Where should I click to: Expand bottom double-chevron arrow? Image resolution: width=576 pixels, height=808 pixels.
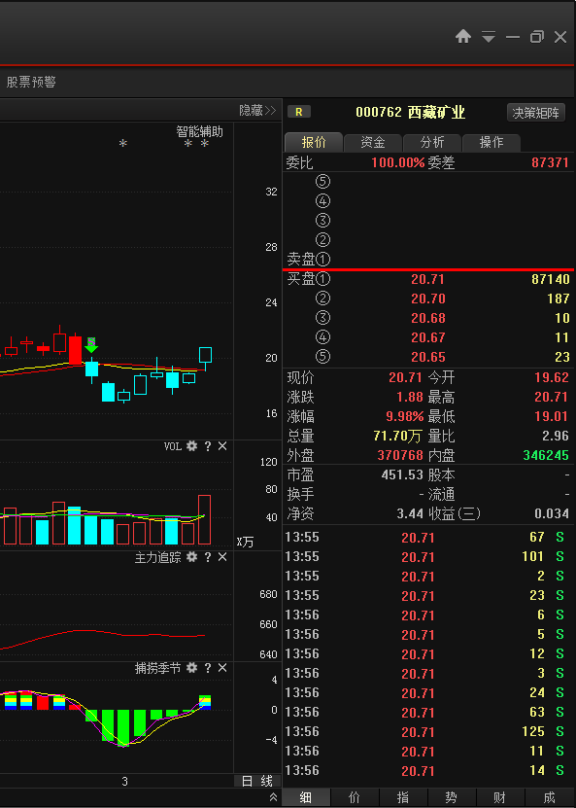[x=273, y=797]
